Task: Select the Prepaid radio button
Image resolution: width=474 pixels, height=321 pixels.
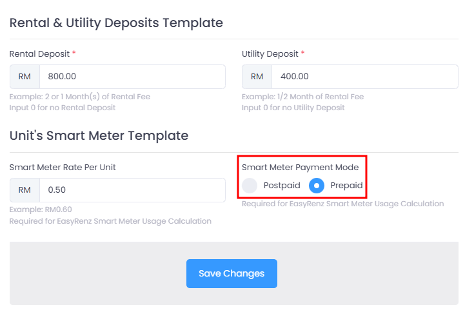Action: click(317, 186)
